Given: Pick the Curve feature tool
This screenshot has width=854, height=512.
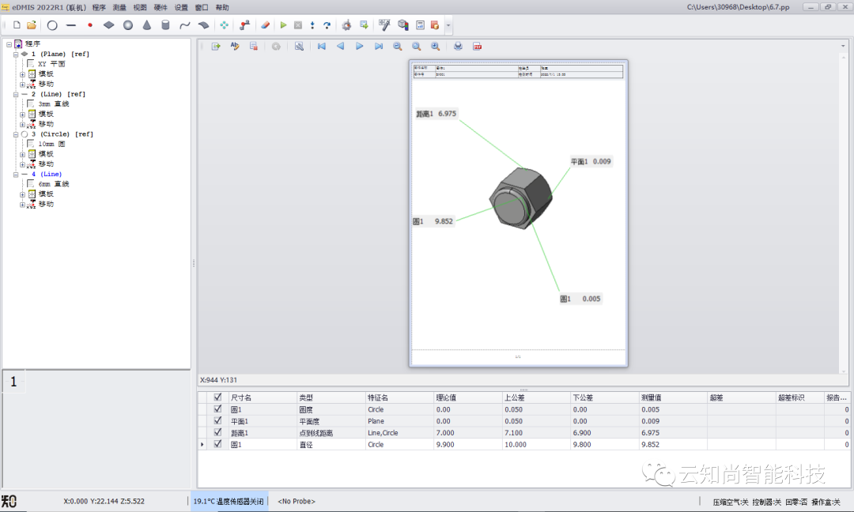Looking at the screenshot, I should 184,25.
